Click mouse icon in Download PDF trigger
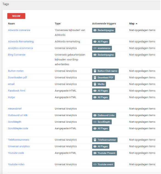Image resolution: width=161 pixels, height=174 pixels. [x=95, y=78]
